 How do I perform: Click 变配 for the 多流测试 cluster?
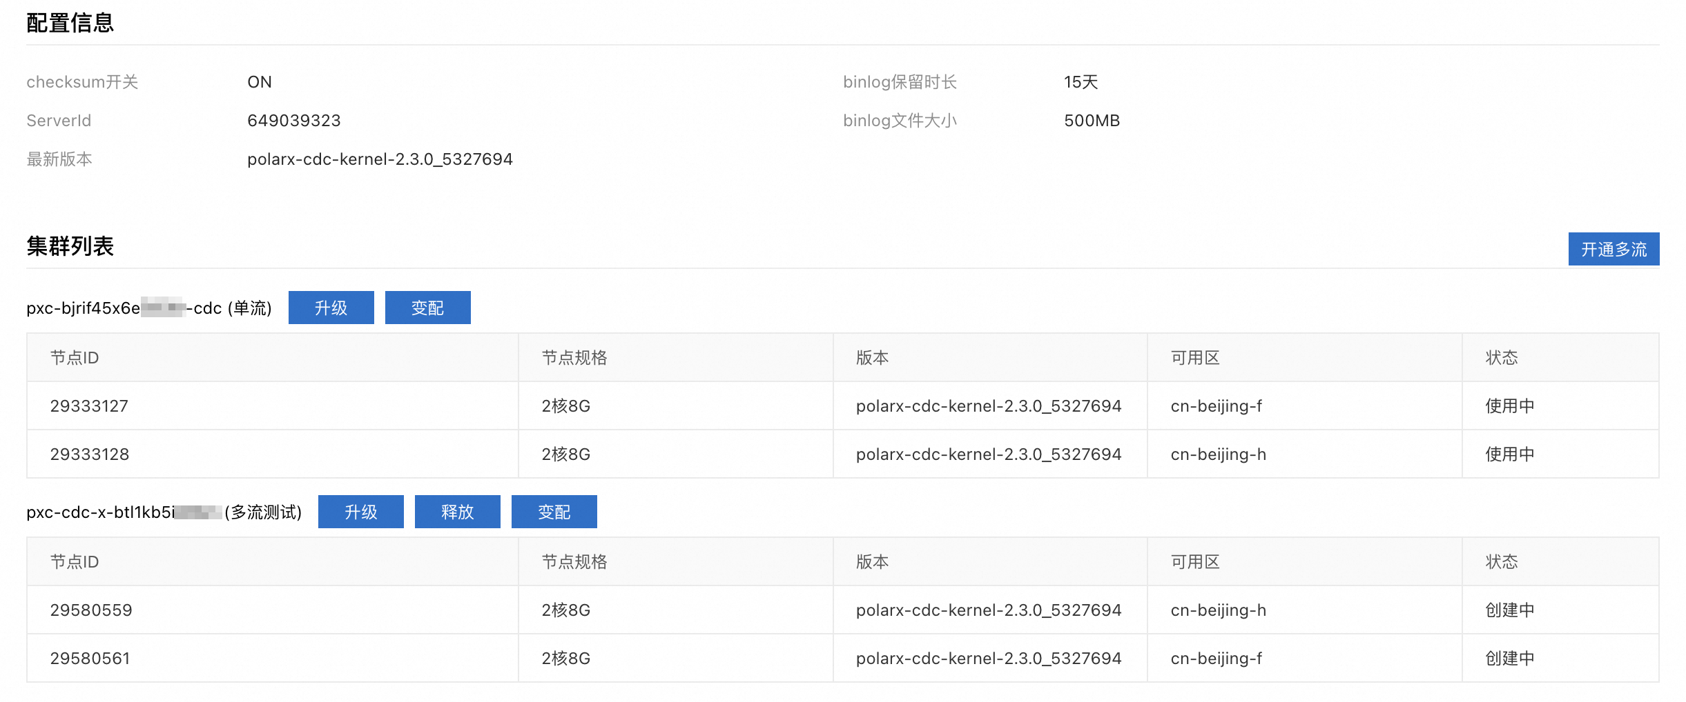click(x=554, y=512)
